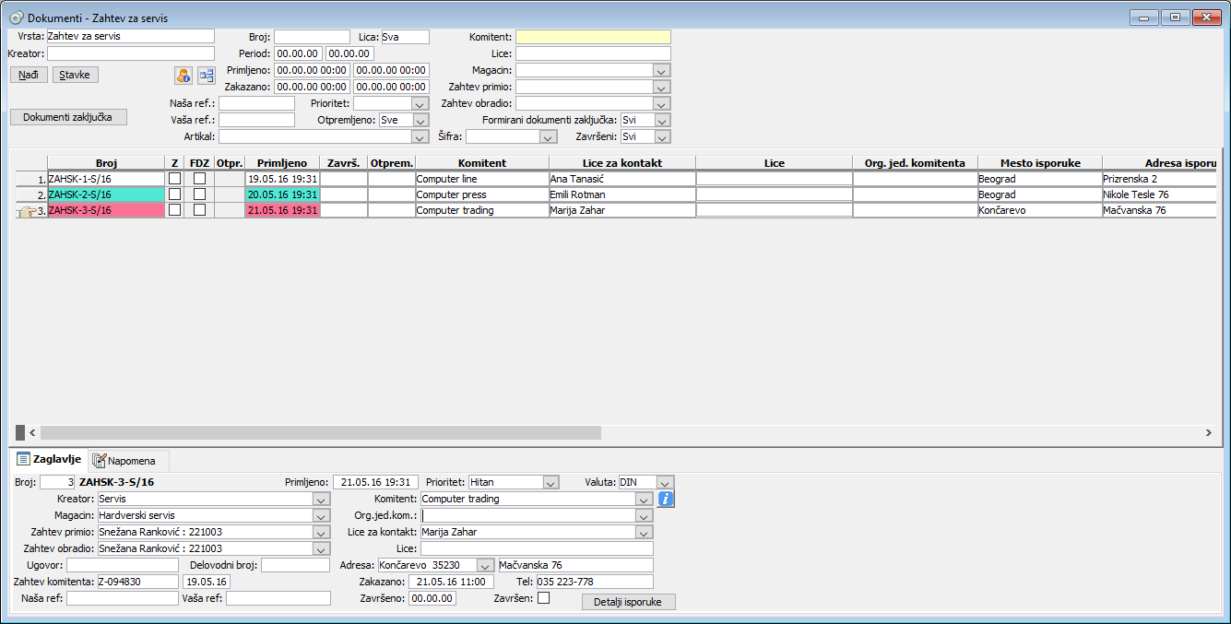Viewport: 1231px width, 624px height.
Task: Click the Stavke button
Action: 75,75
